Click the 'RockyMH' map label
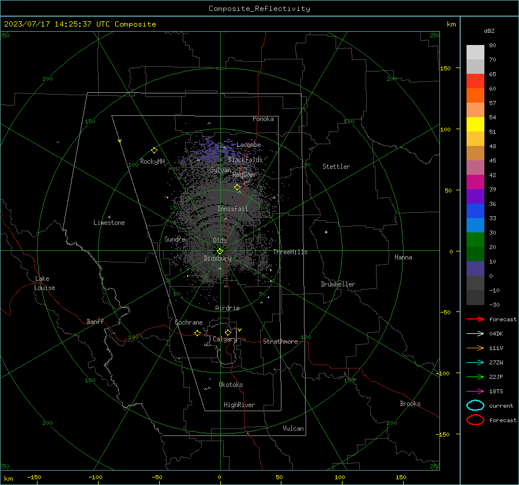The height and width of the screenshot is (485, 519). click(152, 161)
